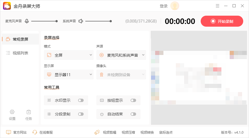Open the 显示屏 dropdown 显示器11
Screen dimensions: 249x138
point(69,74)
